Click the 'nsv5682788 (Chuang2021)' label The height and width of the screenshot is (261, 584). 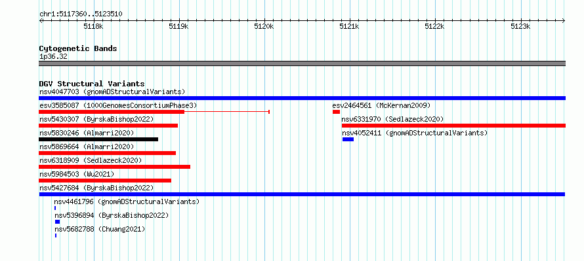100,229
